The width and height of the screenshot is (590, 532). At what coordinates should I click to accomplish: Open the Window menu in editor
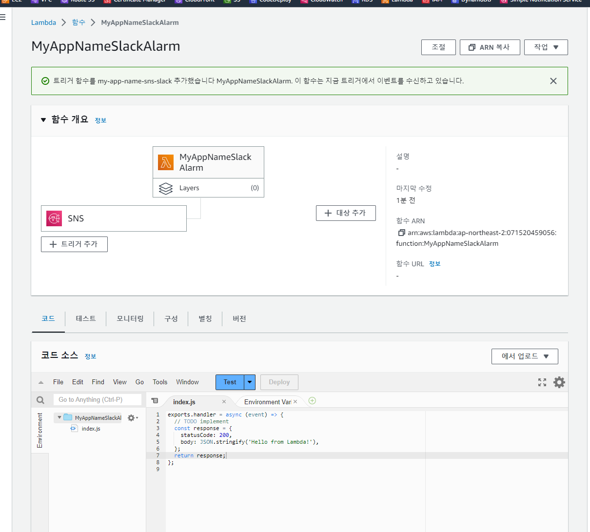click(187, 382)
